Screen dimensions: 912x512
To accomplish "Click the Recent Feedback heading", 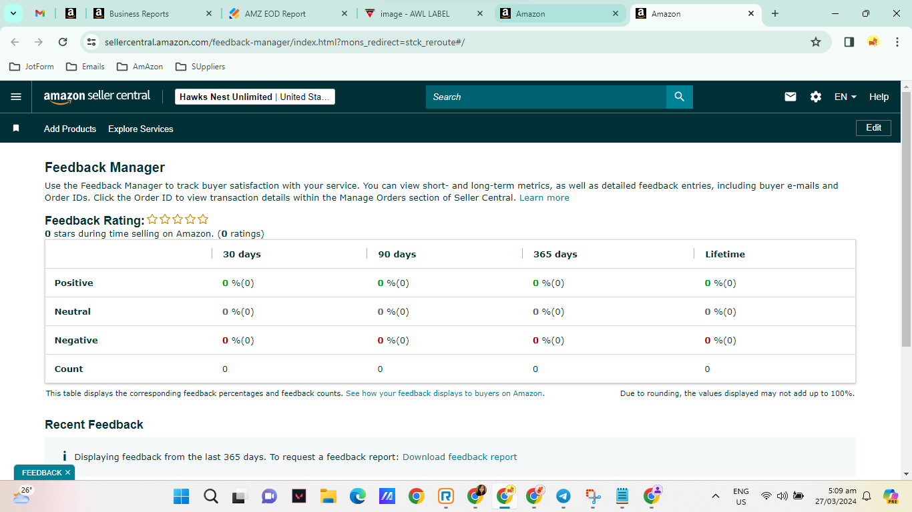I will [94, 425].
